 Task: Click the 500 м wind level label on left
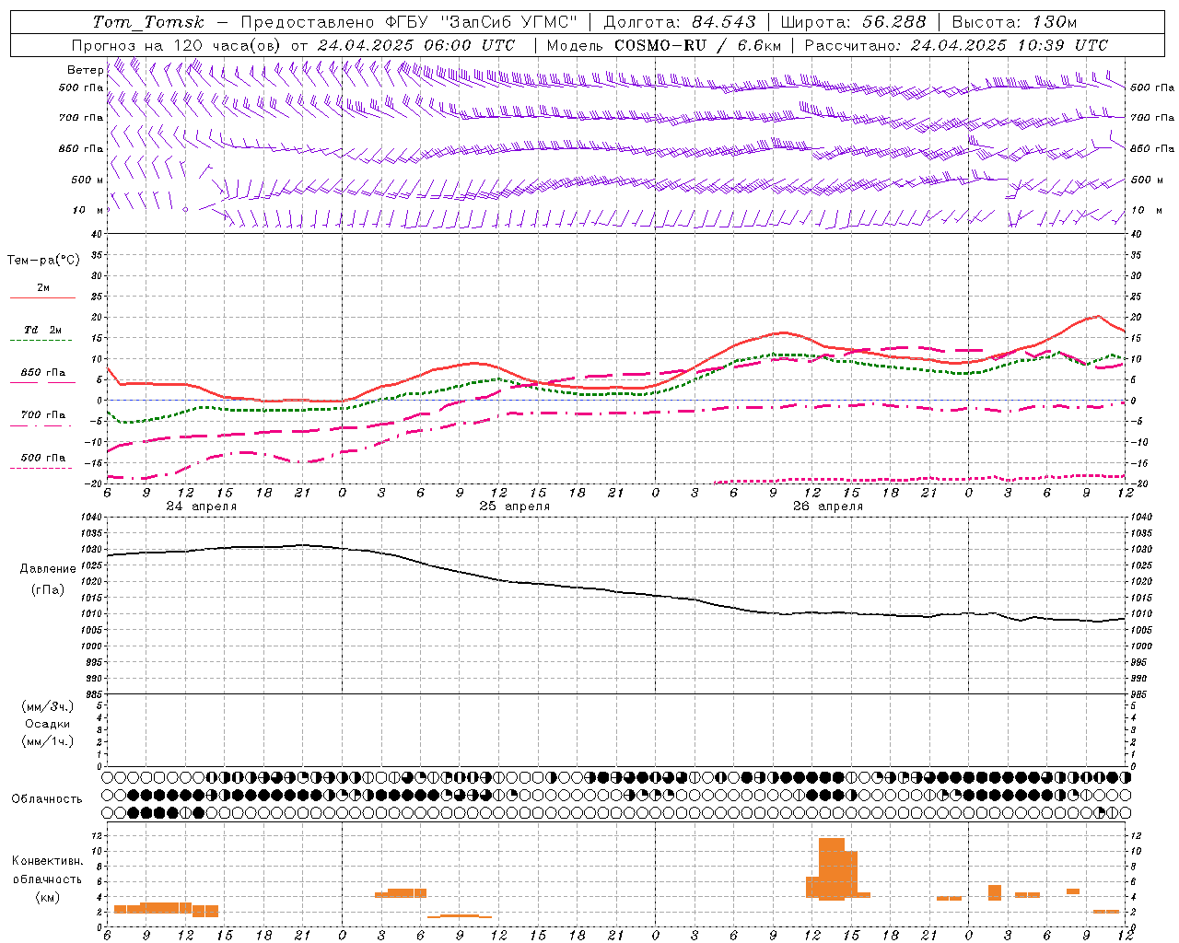88,180
